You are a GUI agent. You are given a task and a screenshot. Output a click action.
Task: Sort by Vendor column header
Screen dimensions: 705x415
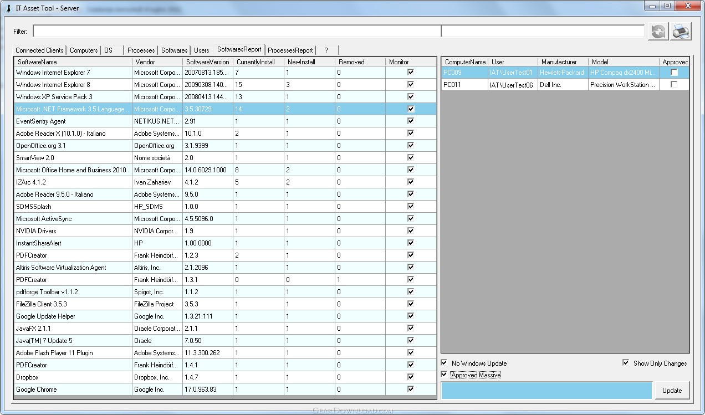157,62
